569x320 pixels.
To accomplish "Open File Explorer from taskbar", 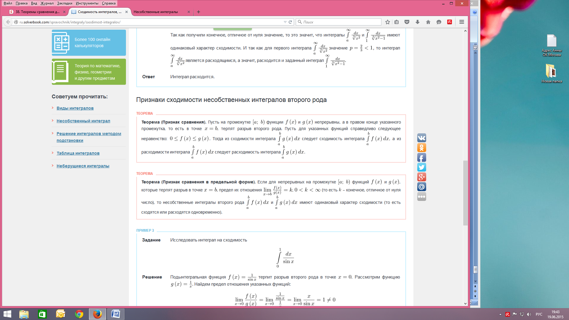I will point(24,314).
